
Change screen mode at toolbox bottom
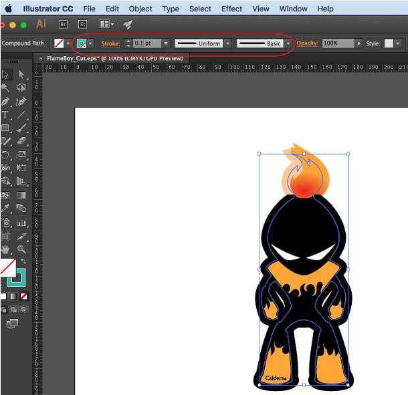12,323
